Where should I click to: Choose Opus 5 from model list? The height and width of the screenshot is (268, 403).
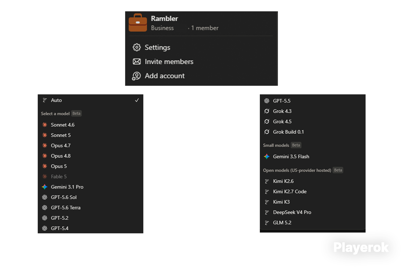[90, 166]
